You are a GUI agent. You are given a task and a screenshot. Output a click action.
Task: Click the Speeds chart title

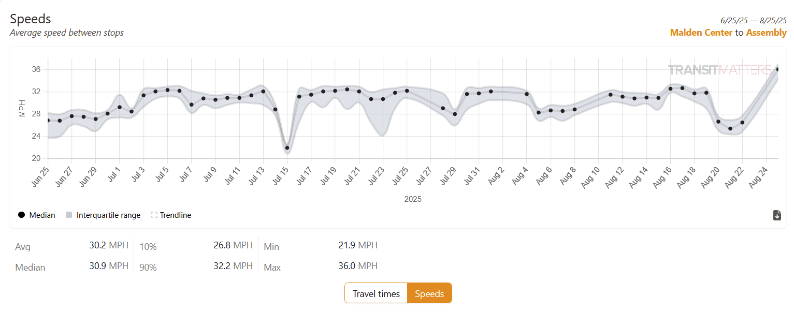(x=31, y=19)
